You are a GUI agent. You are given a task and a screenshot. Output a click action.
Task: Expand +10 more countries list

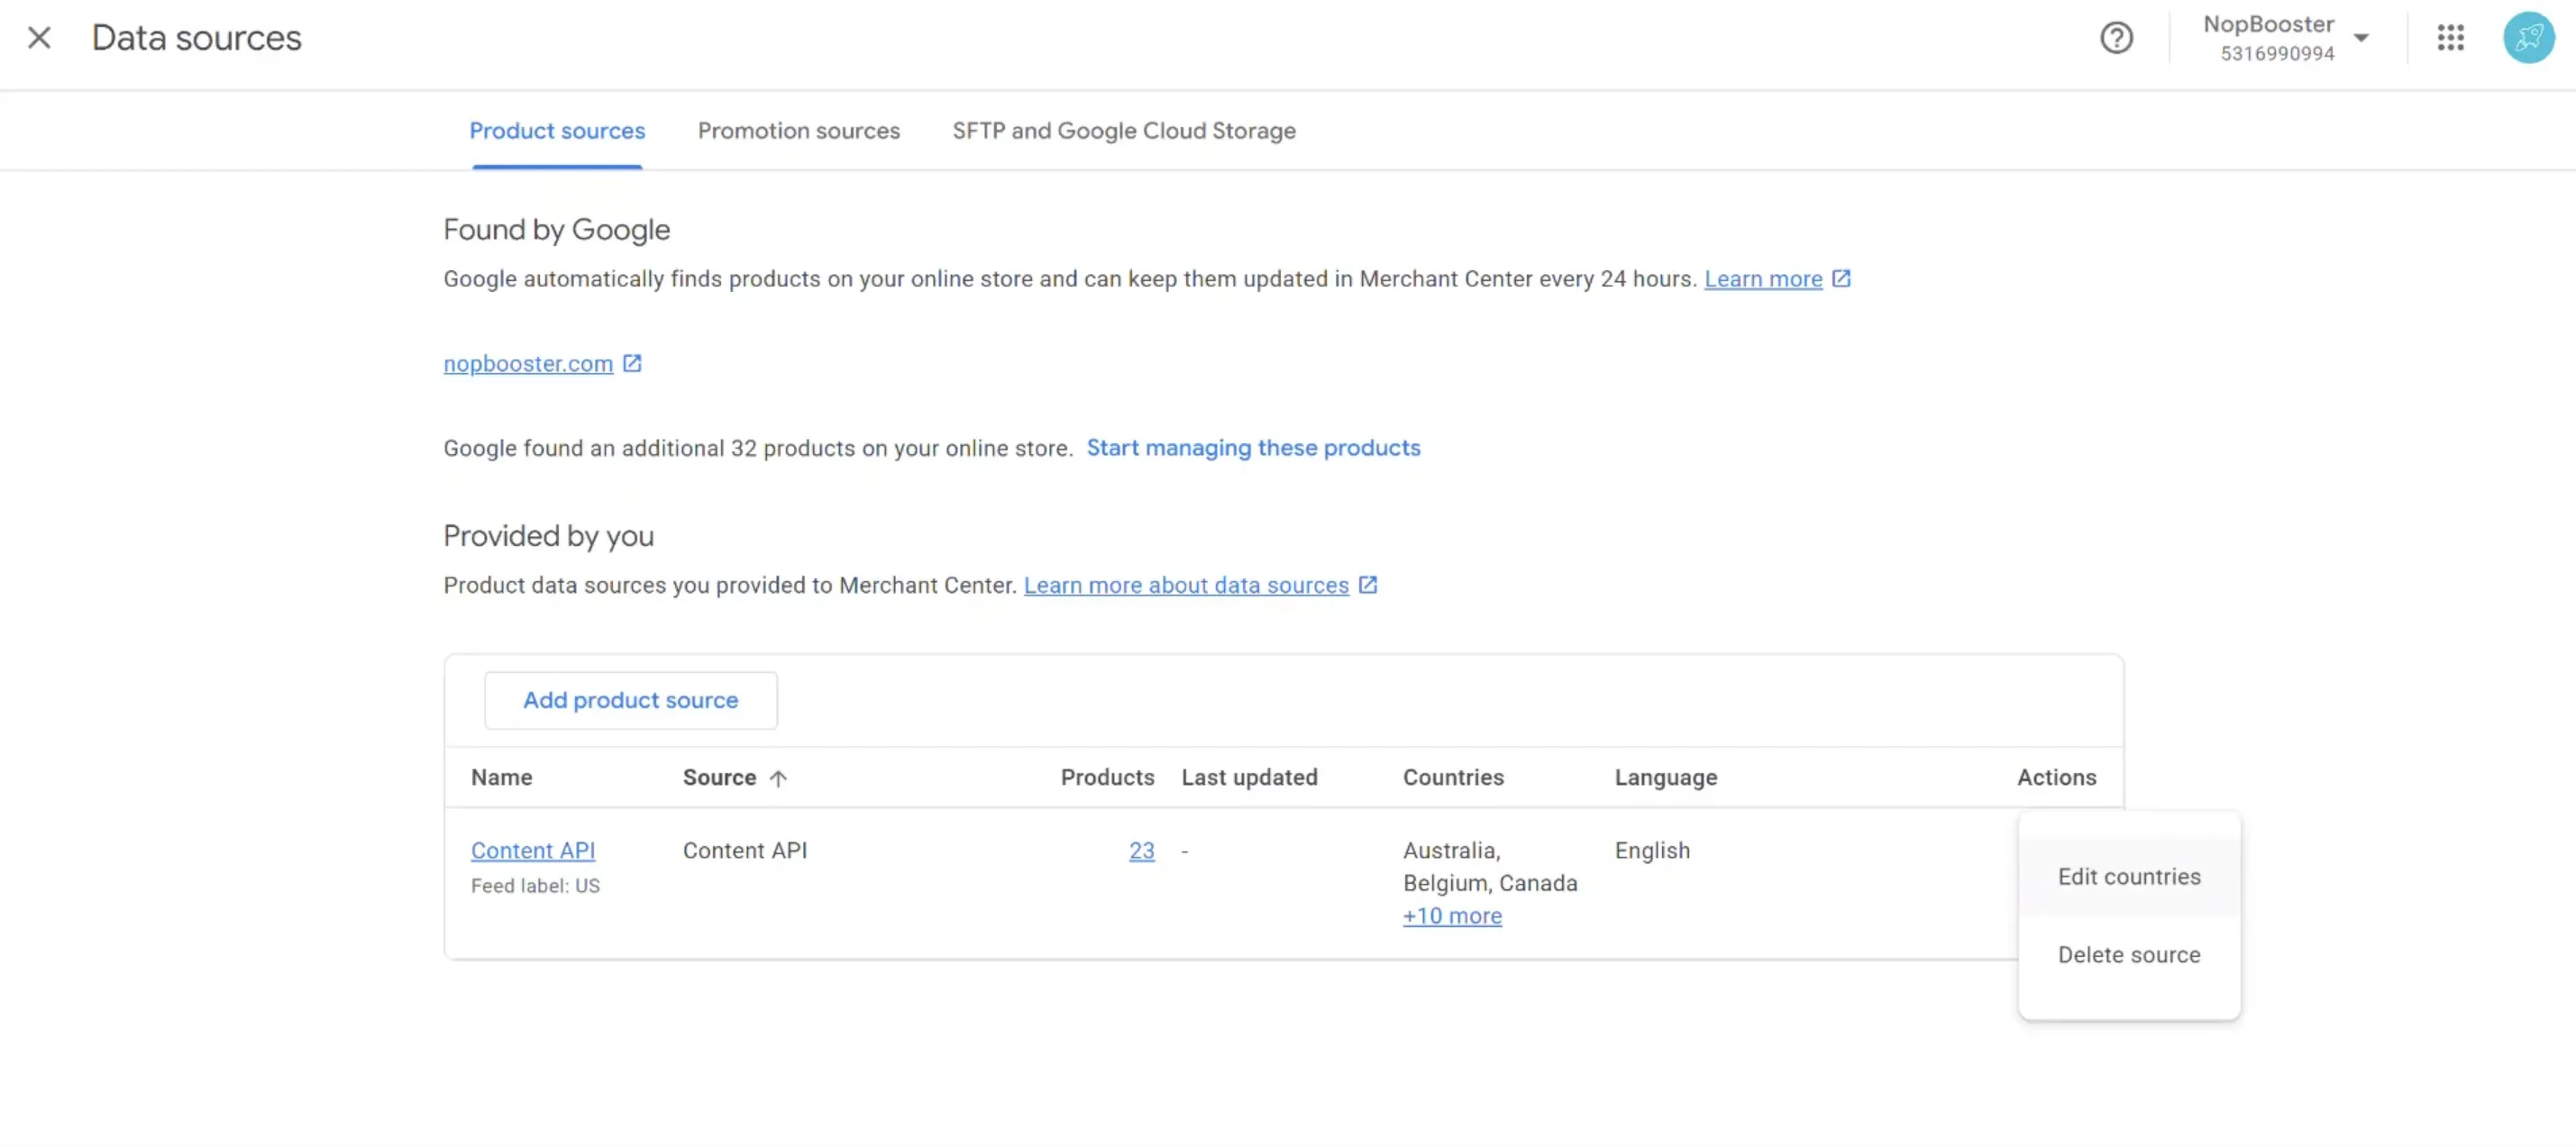pyautogui.click(x=1452, y=916)
